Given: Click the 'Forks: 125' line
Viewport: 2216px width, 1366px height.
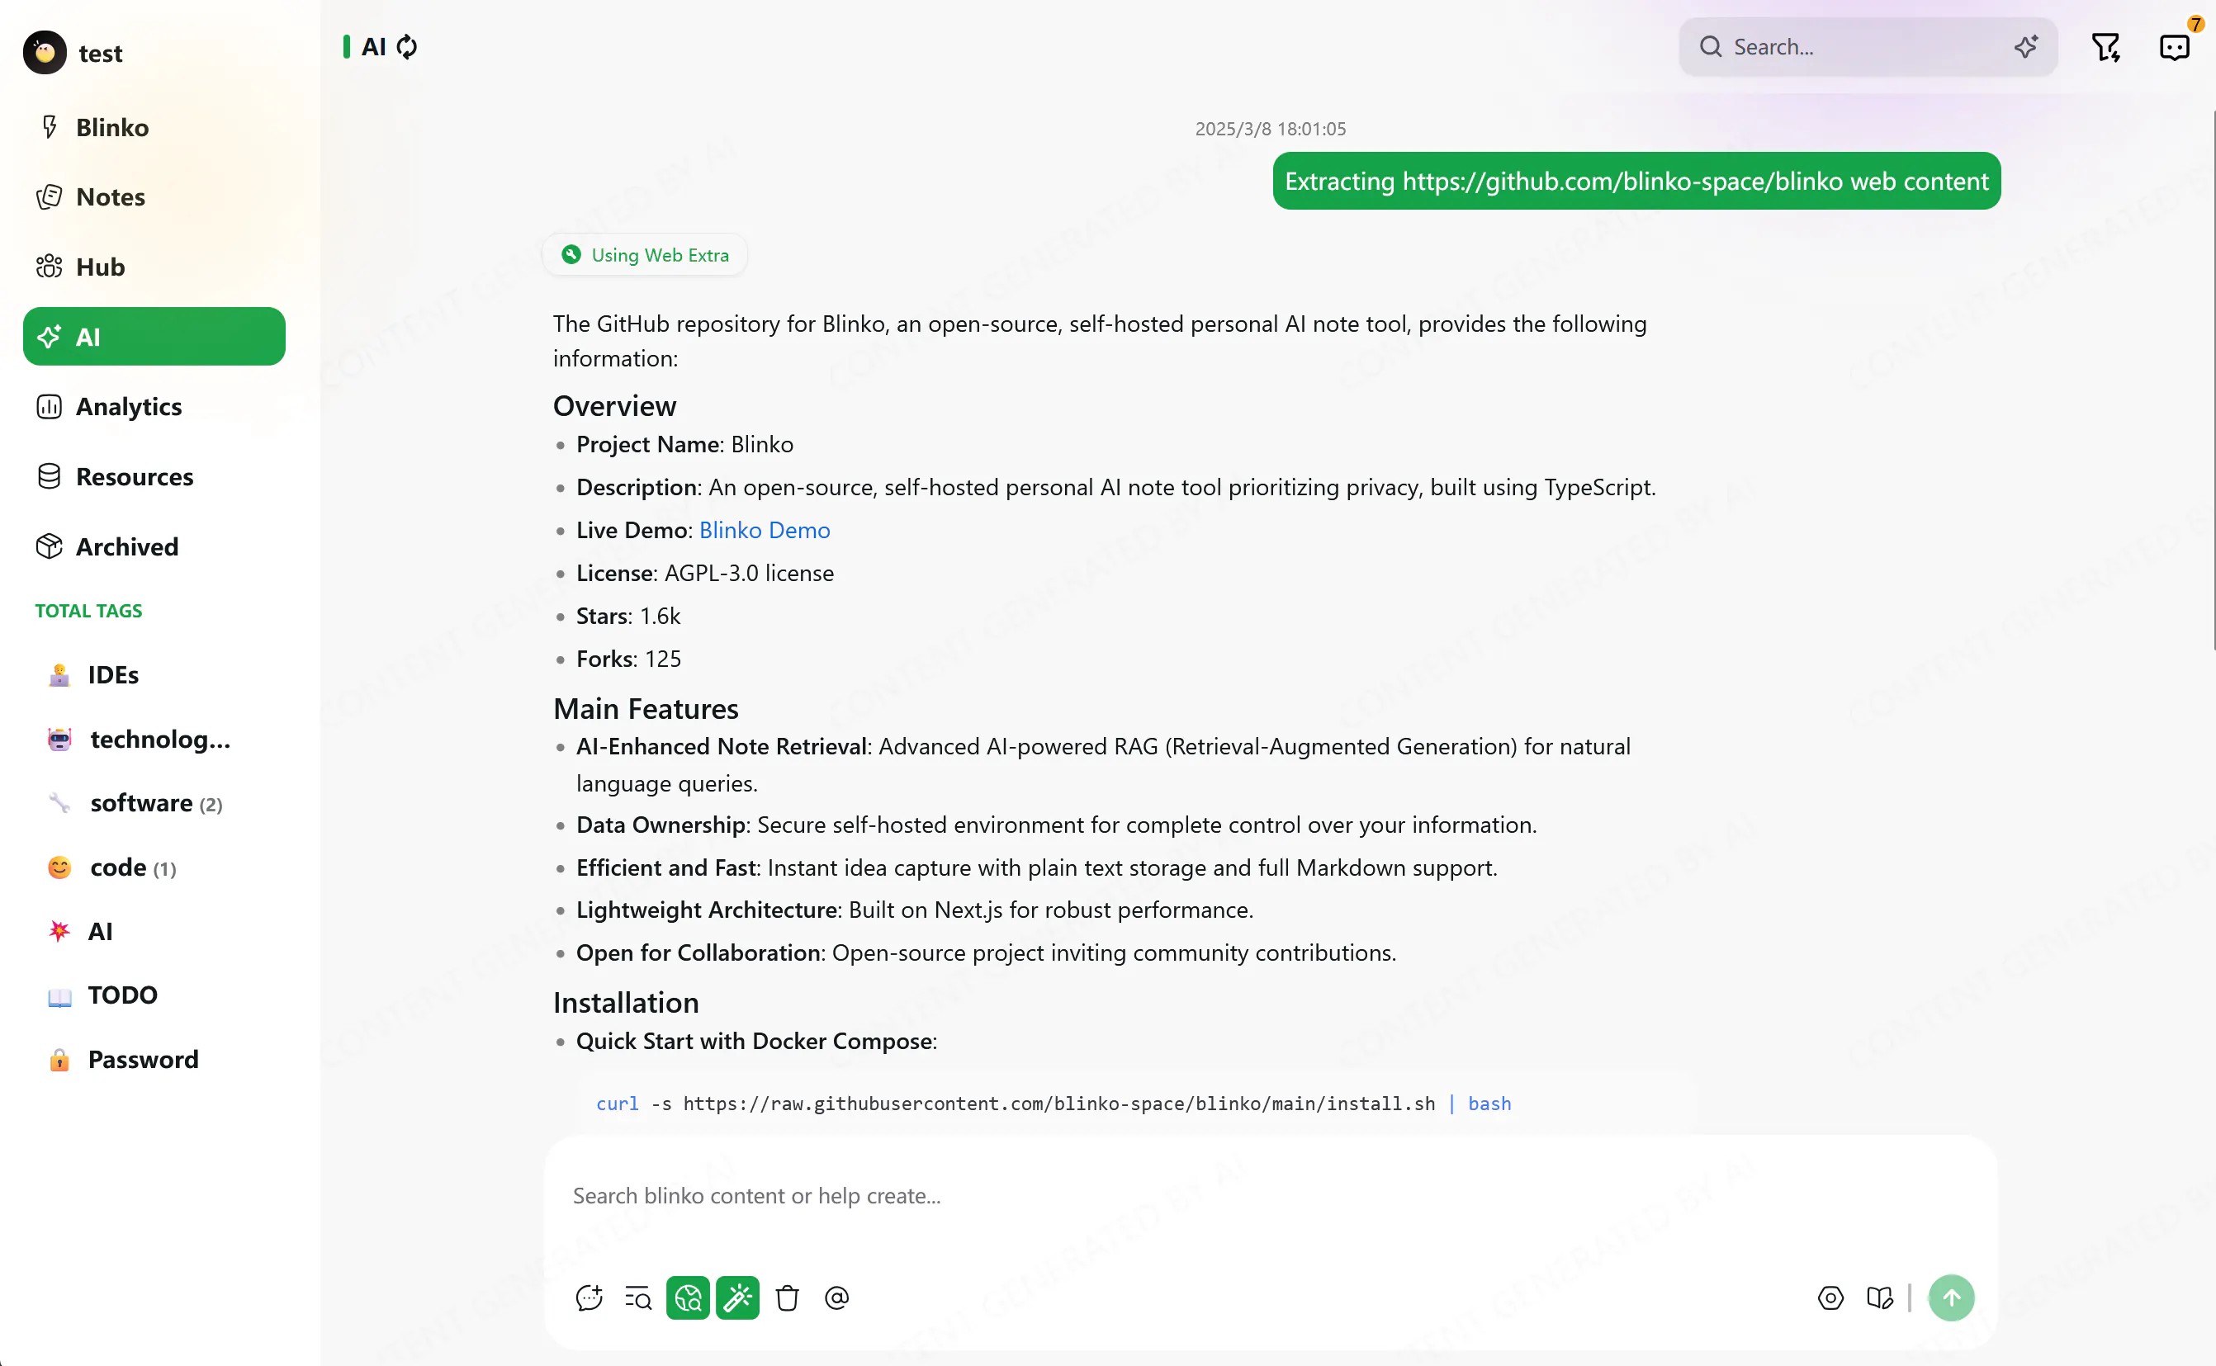Looking at the screenshot, I should coord(628,659).
